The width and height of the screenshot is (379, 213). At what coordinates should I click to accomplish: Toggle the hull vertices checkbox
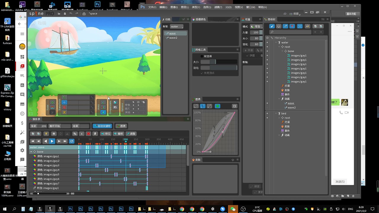pyautogui.click(x=202, y=73)
